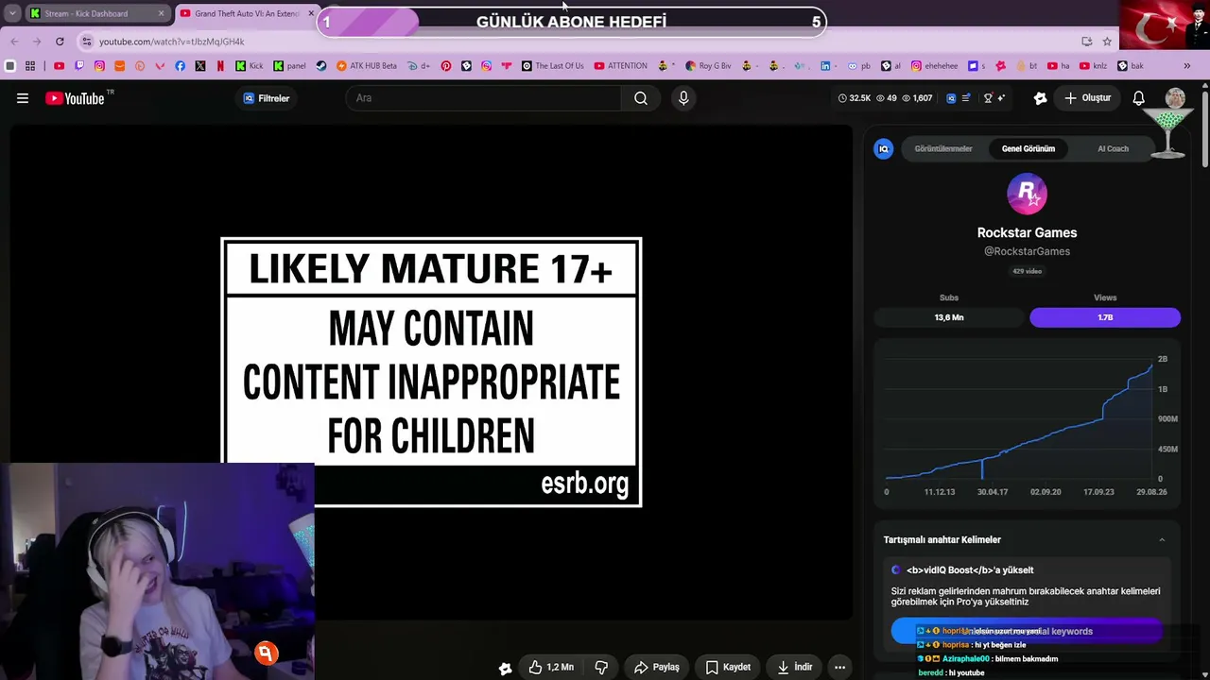Click the vidIQ logo in the side panel

click(884, 148)
